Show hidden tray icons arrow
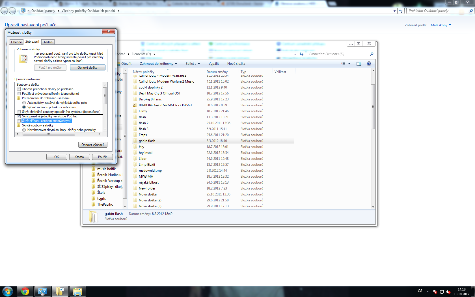This screenshot has height=297, width=475. 428,292
